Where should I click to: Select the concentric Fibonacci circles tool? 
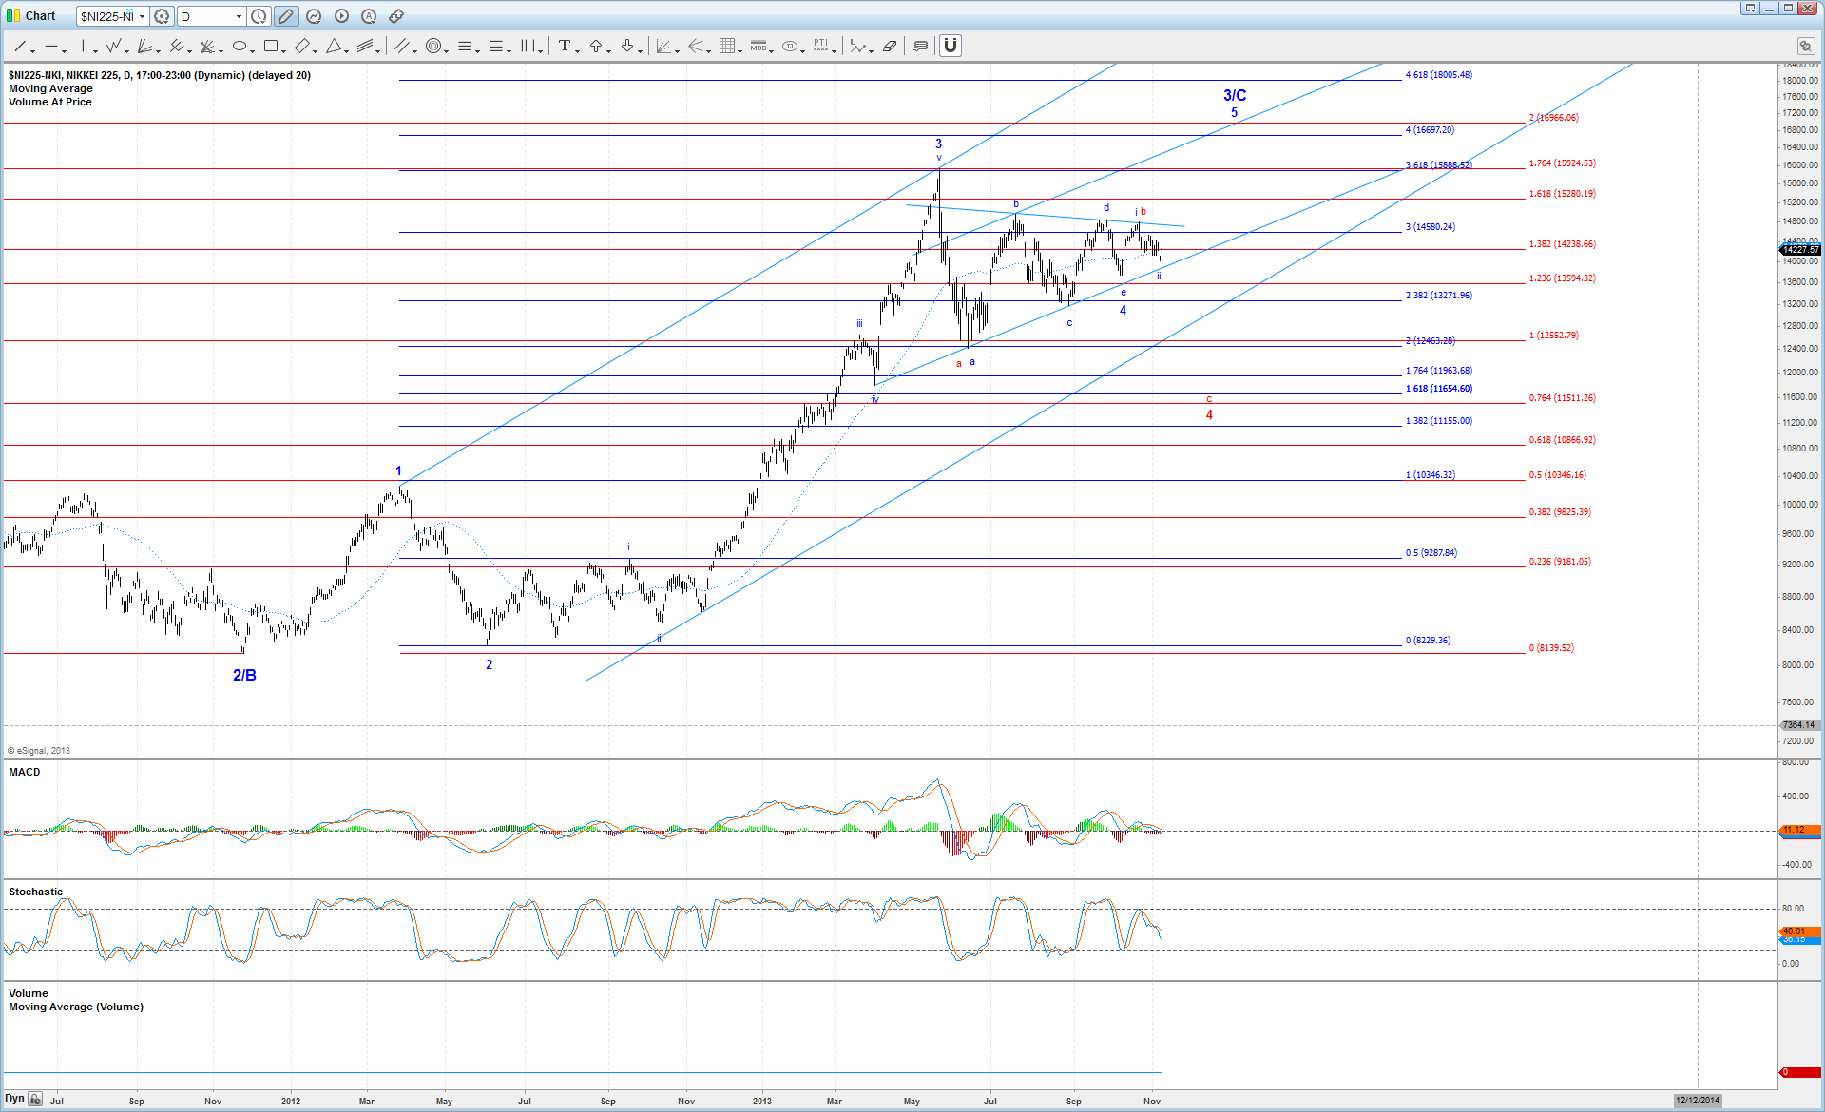point(433,46)
